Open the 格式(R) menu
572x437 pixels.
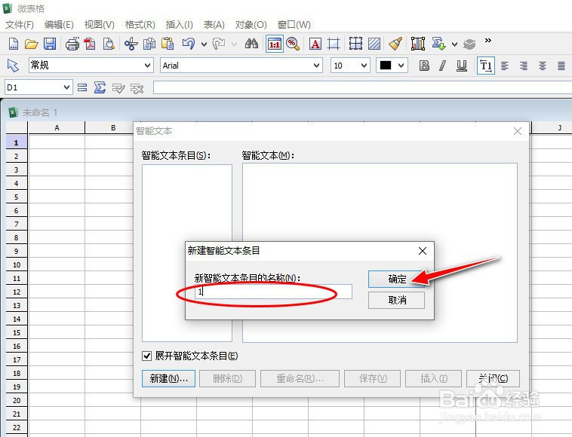click(x=140, y=24)
